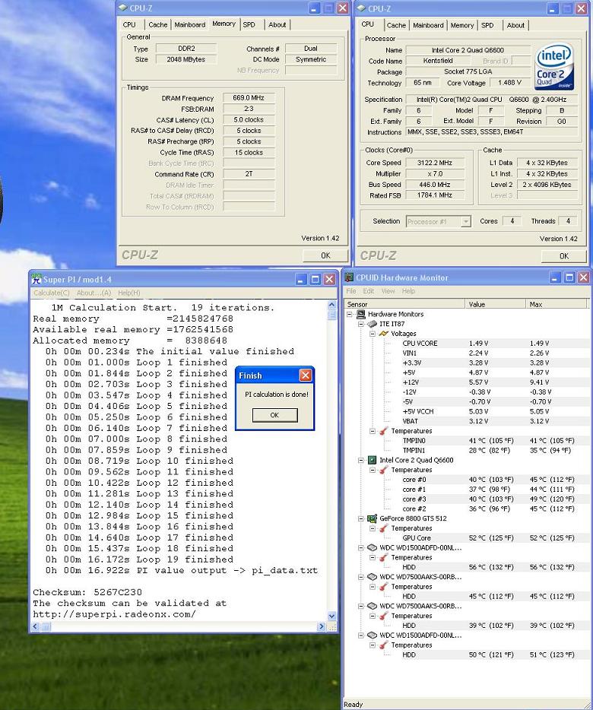Click the Hardware Monitors computer icon
Image resolution: width=593 pixels, height=710 pixels.
(361, 314)
